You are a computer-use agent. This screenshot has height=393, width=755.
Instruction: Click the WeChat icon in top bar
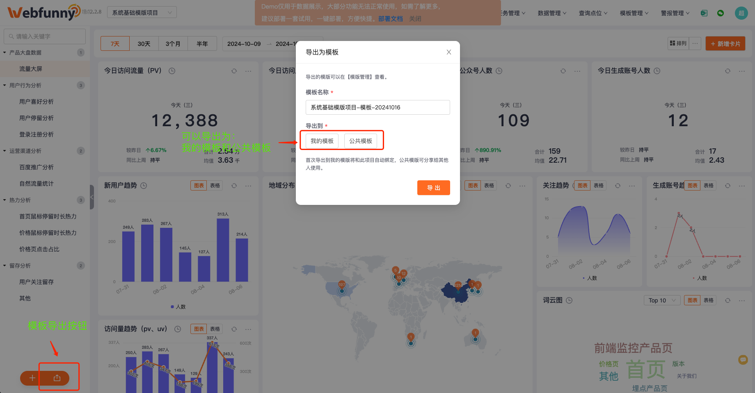click(x=721, y=13)
